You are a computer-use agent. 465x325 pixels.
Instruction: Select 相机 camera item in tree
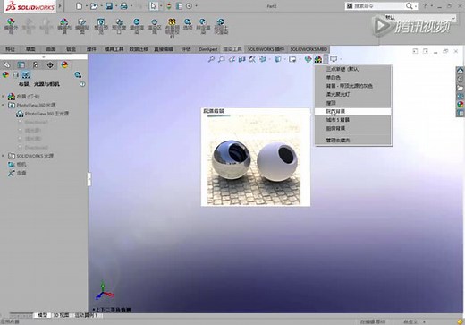pyautogui.click(x=21, y=165)
